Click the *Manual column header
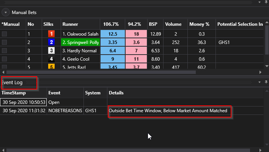Screen dimensions: 269x152 pos(13,24)
